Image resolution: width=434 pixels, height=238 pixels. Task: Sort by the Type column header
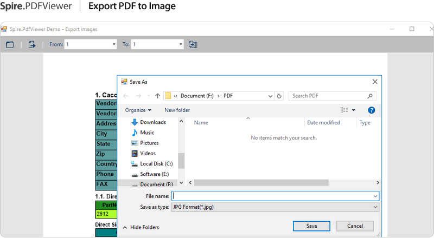[x=365, y=123]
